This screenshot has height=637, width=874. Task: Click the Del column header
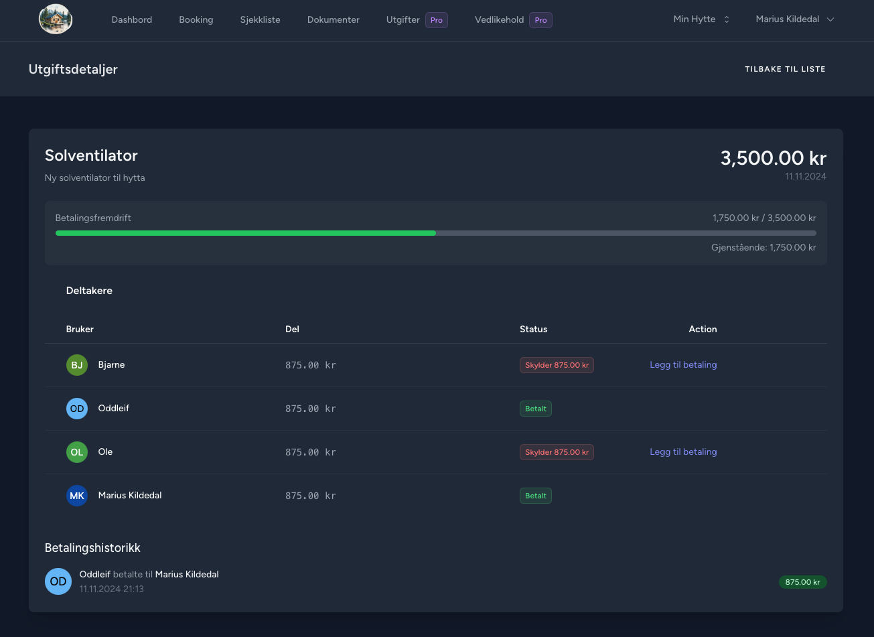pyautogui.click(x=292, y=329)
